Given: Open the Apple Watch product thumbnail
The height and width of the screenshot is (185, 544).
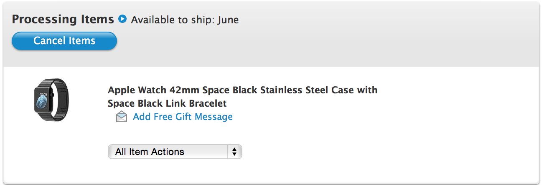Looking at the screenshot, I should [x=51, y=100].
